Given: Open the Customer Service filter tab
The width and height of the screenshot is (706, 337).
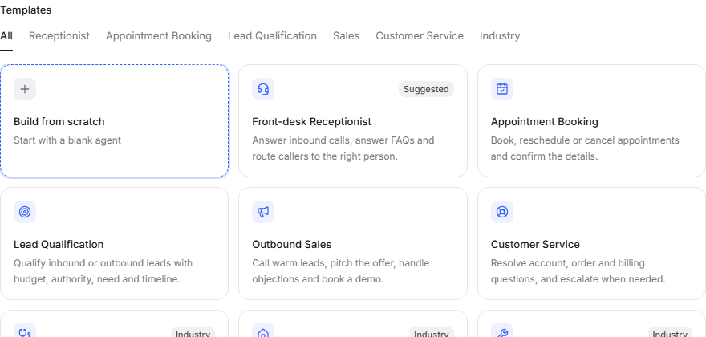Looking at the screenshot, I should click(420, 35).
